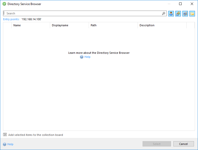Viewport: 198px width, 150px height.
Task: Sort by the Path column header
Action: click(x=113, y=25)
